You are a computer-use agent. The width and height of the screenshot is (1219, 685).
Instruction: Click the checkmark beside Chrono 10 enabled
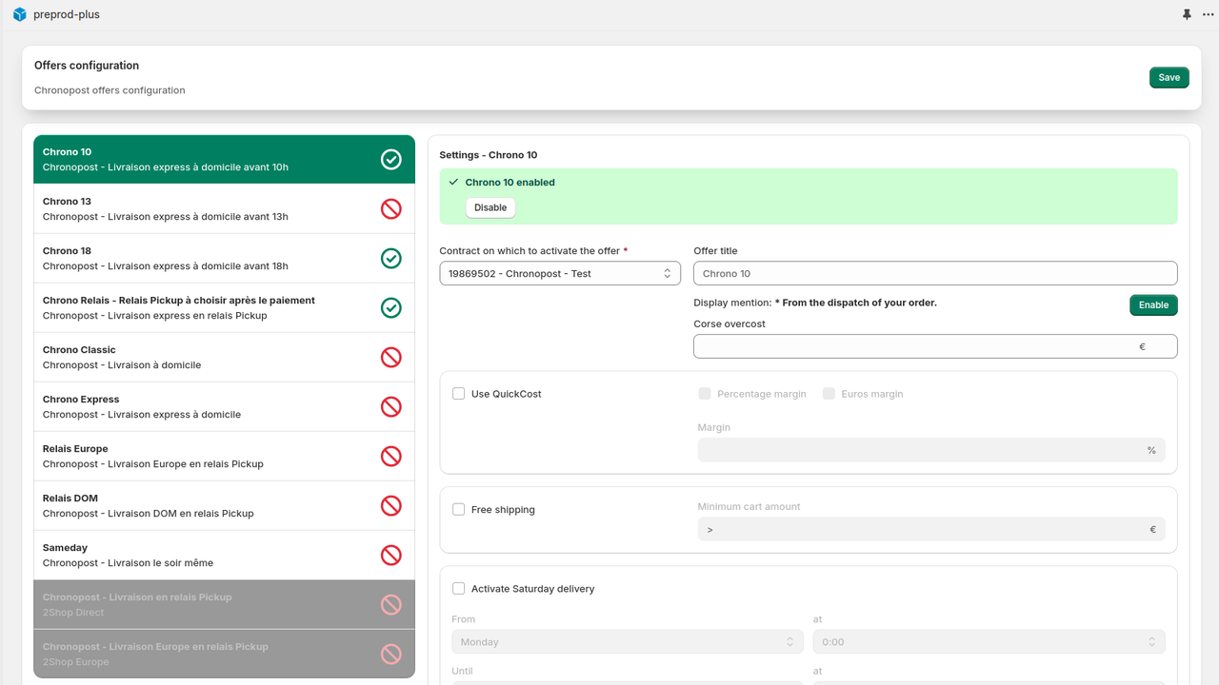[x=453, y=182]
